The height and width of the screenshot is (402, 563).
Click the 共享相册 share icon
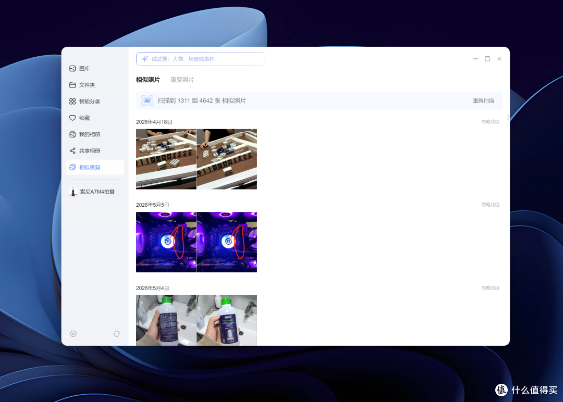click(72, 150)
